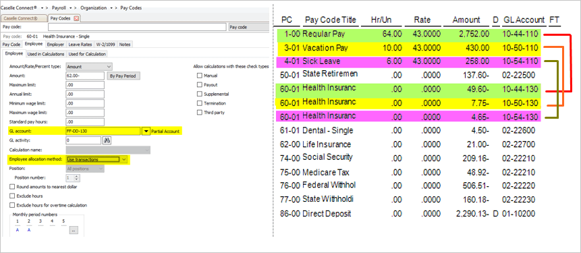The height and width of the screenshot is (253, 581).
Task: Open the Pay code search type dropdown
Action: pyautogui.click(x=248, y=27)
